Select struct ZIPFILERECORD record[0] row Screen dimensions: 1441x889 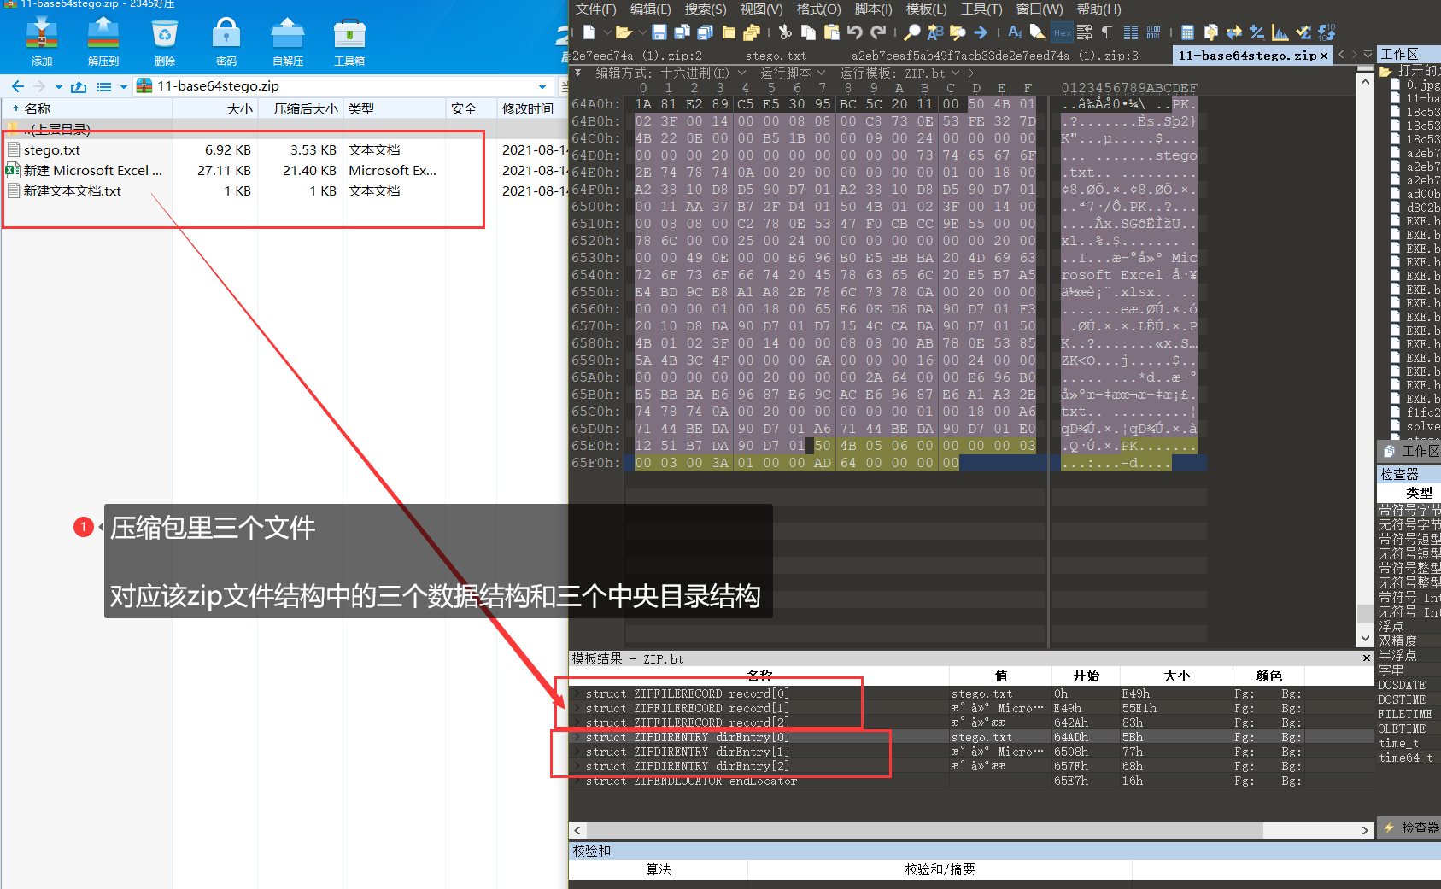[x=970, y=693]
